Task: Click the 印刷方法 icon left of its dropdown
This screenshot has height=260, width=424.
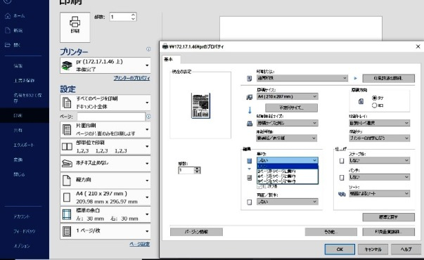Action: (250, 79)
